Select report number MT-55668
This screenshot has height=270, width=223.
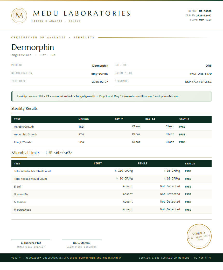(x=205, y=11)
